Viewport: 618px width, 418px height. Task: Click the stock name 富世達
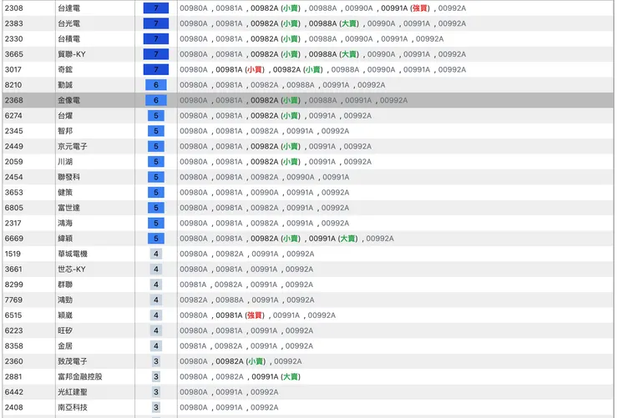coord(69,208)
